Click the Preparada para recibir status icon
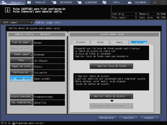This screenshot has height=125, width=167. click(14, 123)
